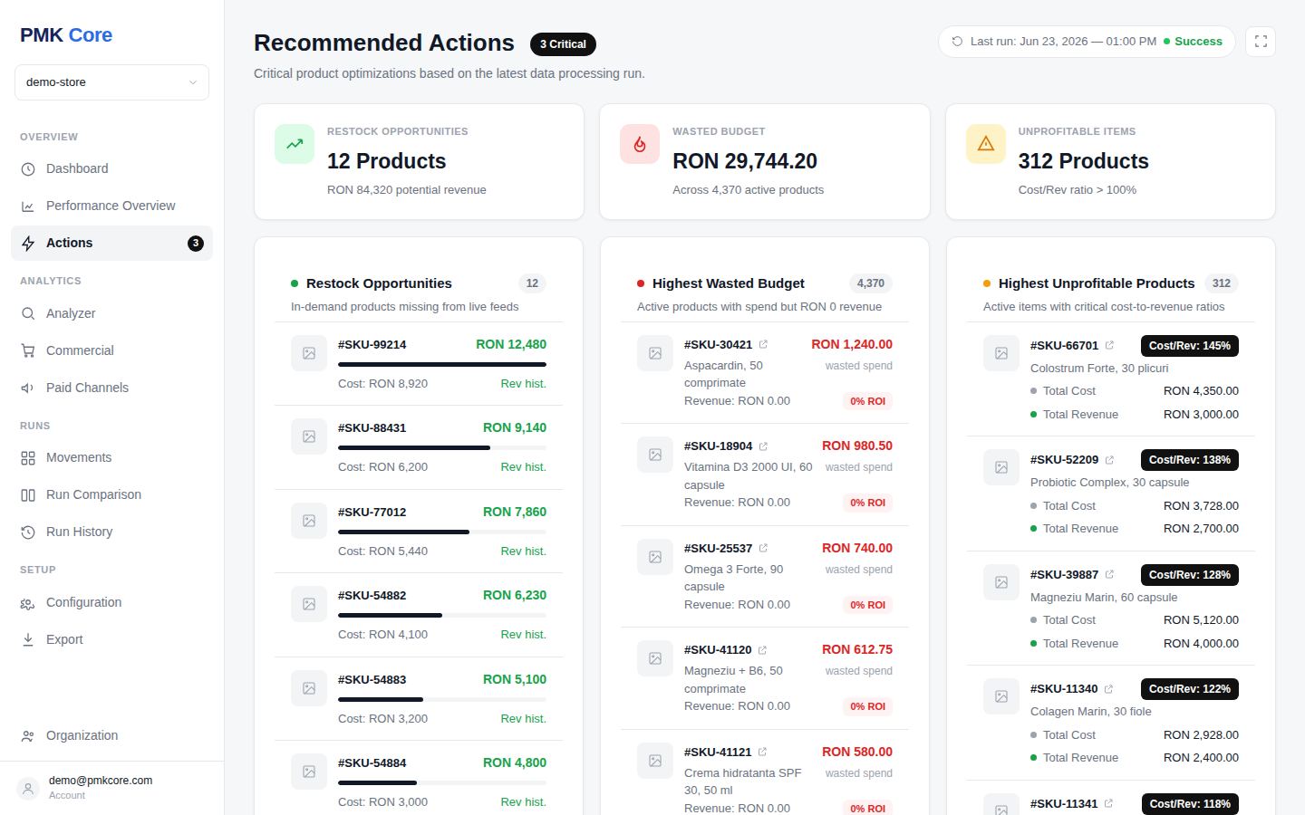Click the 4,370 count badge
Image resolution: width=1305 pixels, height=815 pixels.
(871, 283)
